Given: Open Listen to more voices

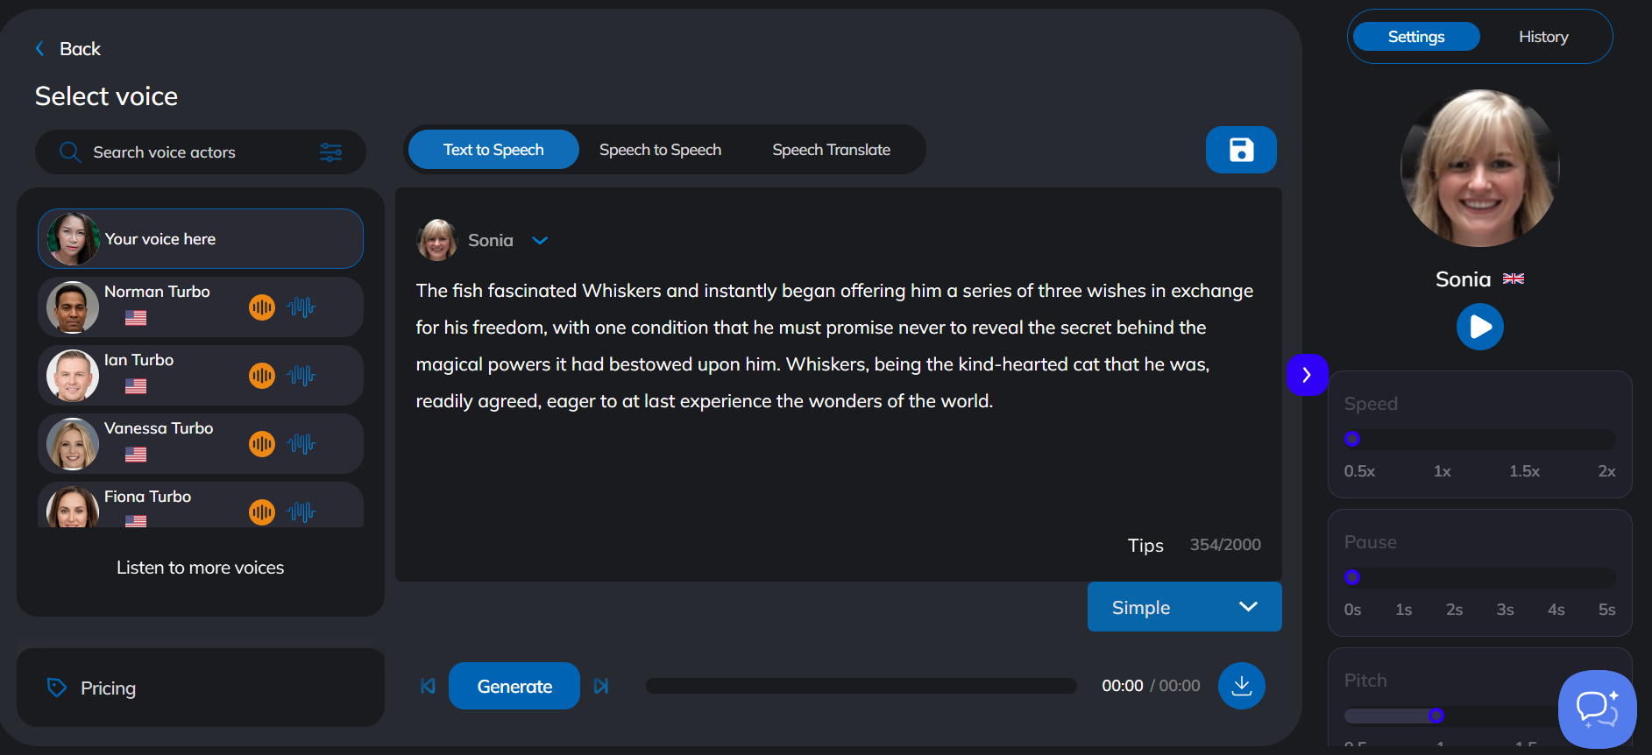Looking at the screenshot, I should click(200, 568).
